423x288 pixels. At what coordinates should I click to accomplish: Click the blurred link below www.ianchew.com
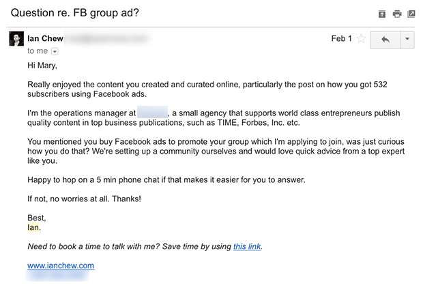click(57, 275)
